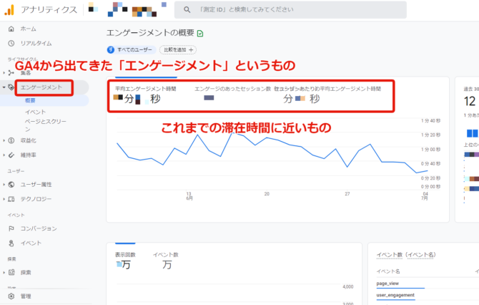Image resolution: width=479 pixels, height=305 pixels.
Task: Open コンバージョン page
Action: (x=39, y=228)
